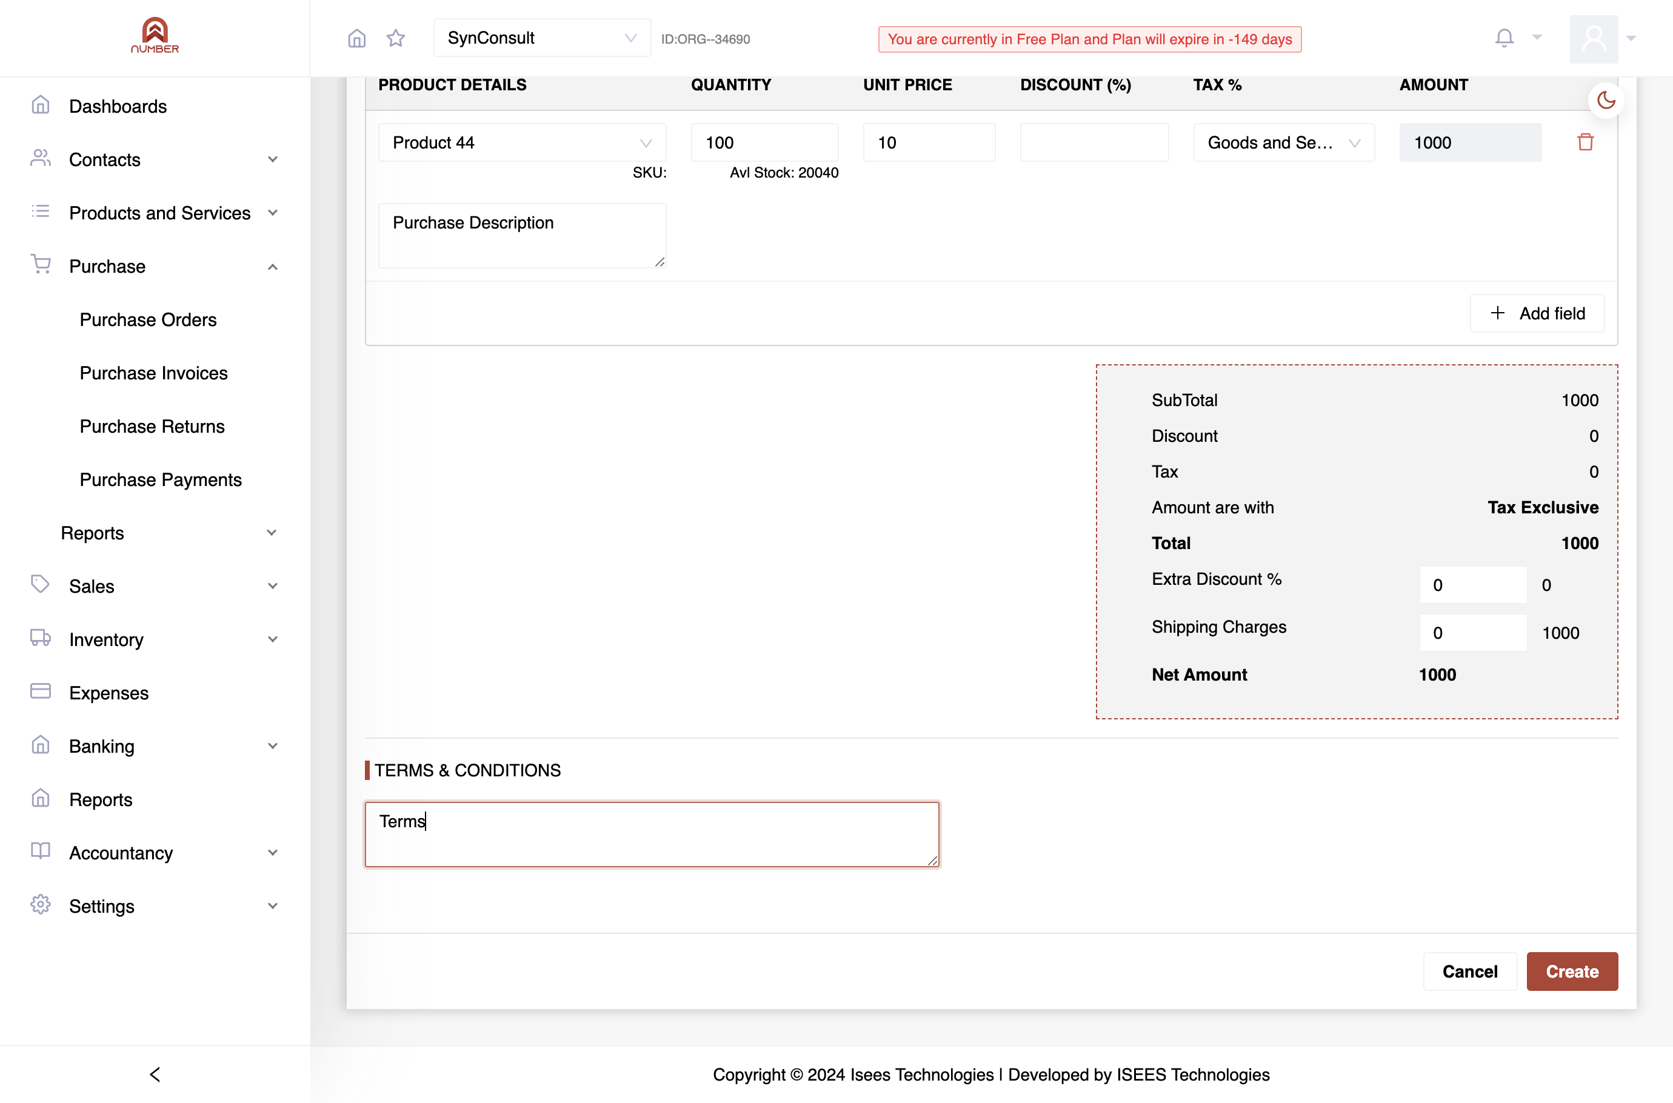Click the Cancel button
The height and width of the screenshot is (1103, 1673).
tap(1470, 971)
